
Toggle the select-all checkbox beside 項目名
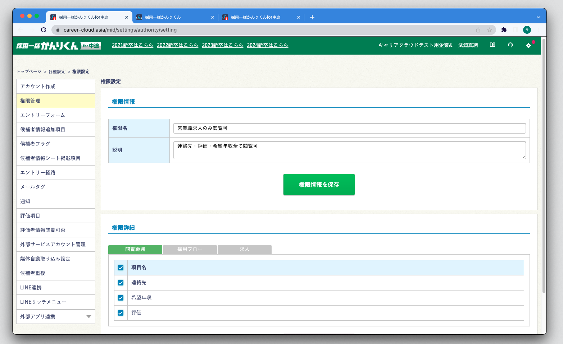point(121,268)
